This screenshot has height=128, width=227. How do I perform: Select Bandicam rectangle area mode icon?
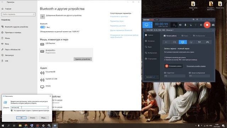pyautogui.click(x=175, y=42)
